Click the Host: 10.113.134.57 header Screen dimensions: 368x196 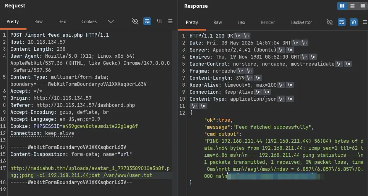38,42
